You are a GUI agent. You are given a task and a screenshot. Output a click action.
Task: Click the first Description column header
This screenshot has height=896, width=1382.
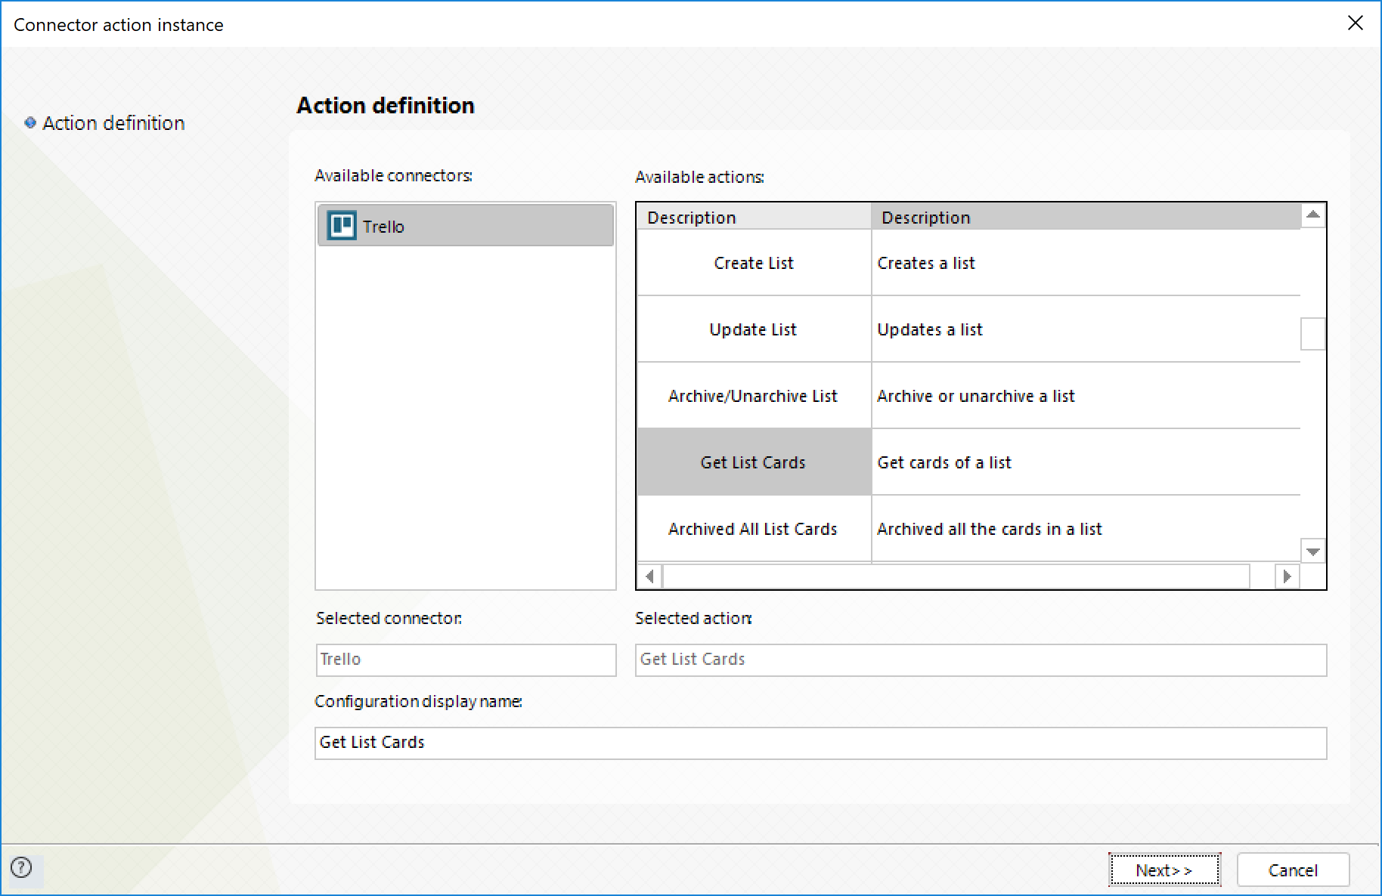pyautogui.click(x=754, y=217)
